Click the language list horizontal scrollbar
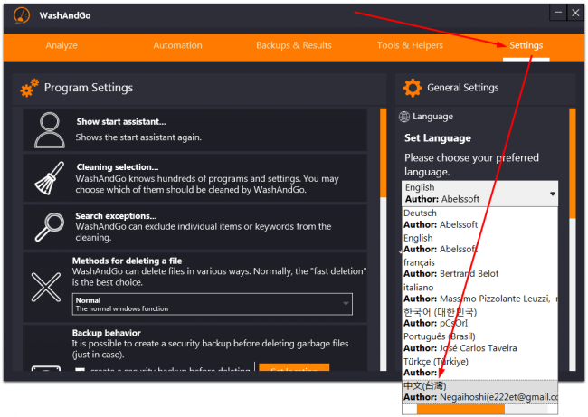 pos(460,409)
